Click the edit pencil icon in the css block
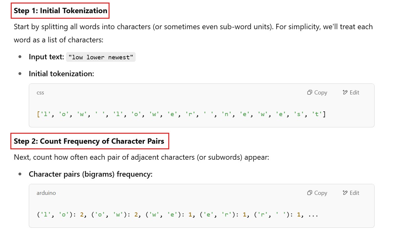Image resolution: width=399 pixels, height=235 pixels. (345, 93)
